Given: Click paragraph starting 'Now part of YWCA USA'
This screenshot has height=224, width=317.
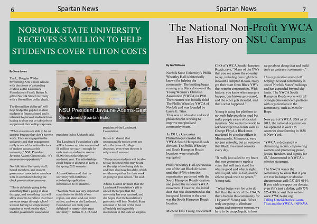Looking at the screenshot, I should 285,127.
